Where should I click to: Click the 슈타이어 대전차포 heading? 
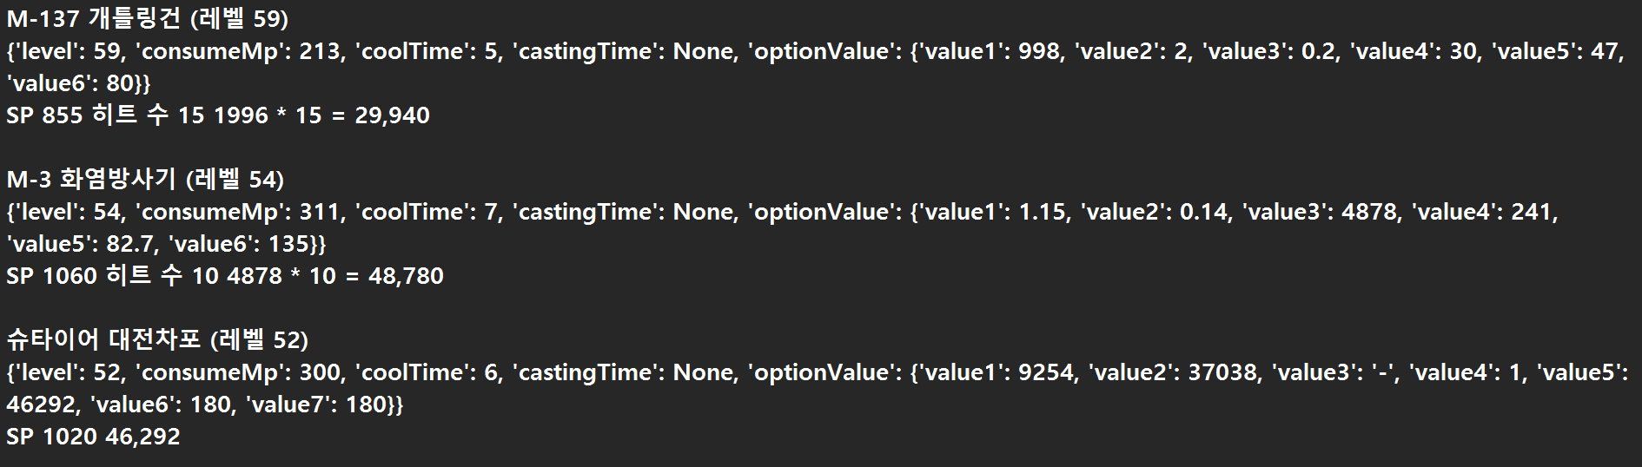click(x=157, y=339)
